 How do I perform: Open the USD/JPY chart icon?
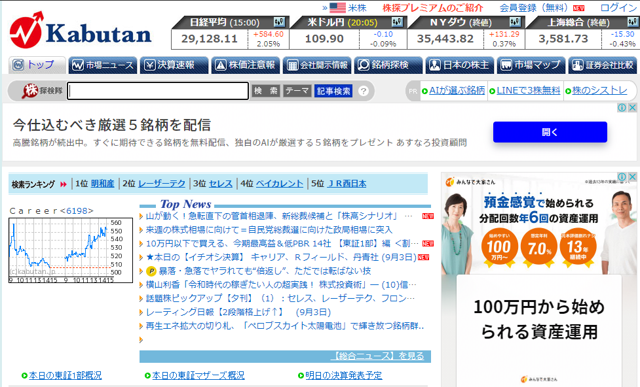point(397,22)
